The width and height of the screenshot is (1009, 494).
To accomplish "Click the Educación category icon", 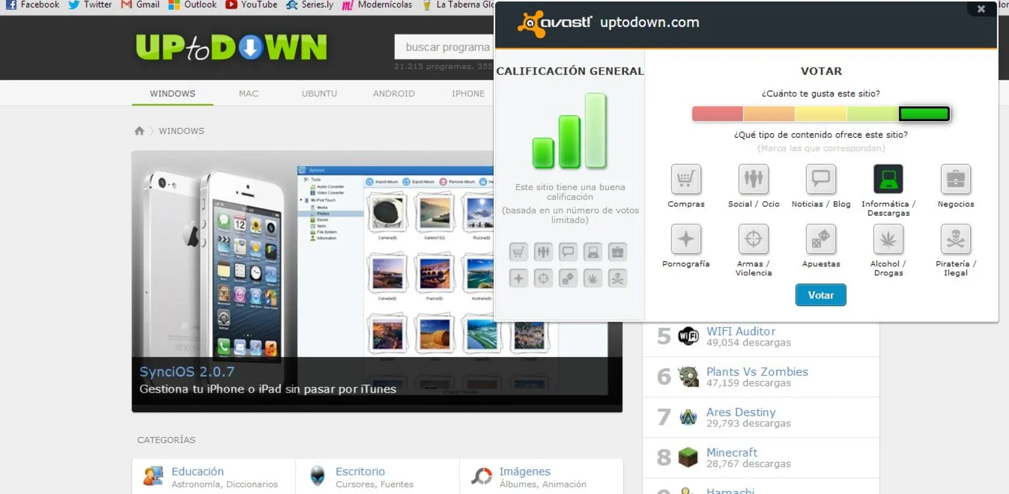I will 153,477.
